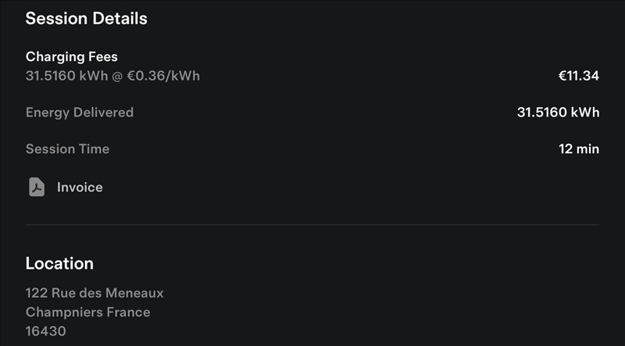Click the Invoice link text
The image size is (625, 346).
pyautogui.click(x=80, y=187)
